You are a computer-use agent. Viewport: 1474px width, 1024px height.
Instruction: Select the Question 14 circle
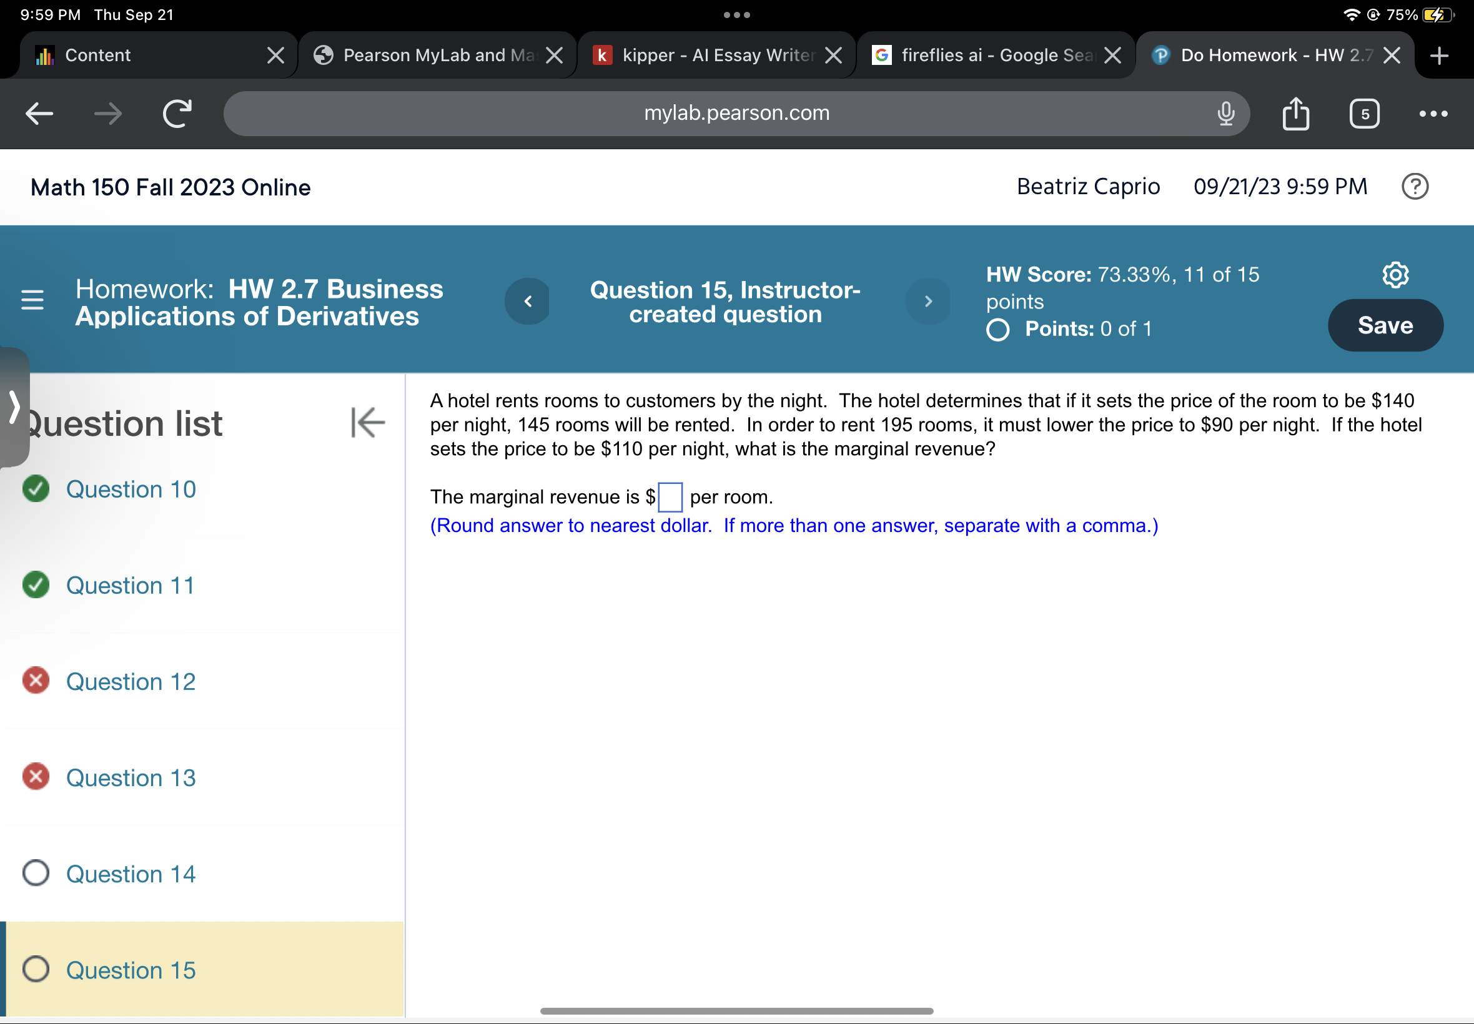point(37,874)
